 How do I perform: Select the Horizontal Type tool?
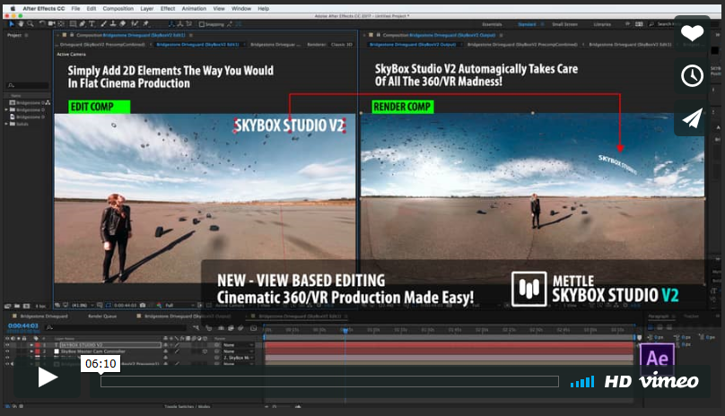click(92, 23)
